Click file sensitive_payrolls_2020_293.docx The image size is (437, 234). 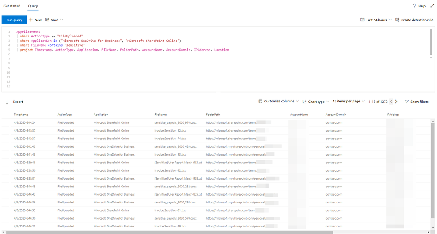[x=175, y=202]
